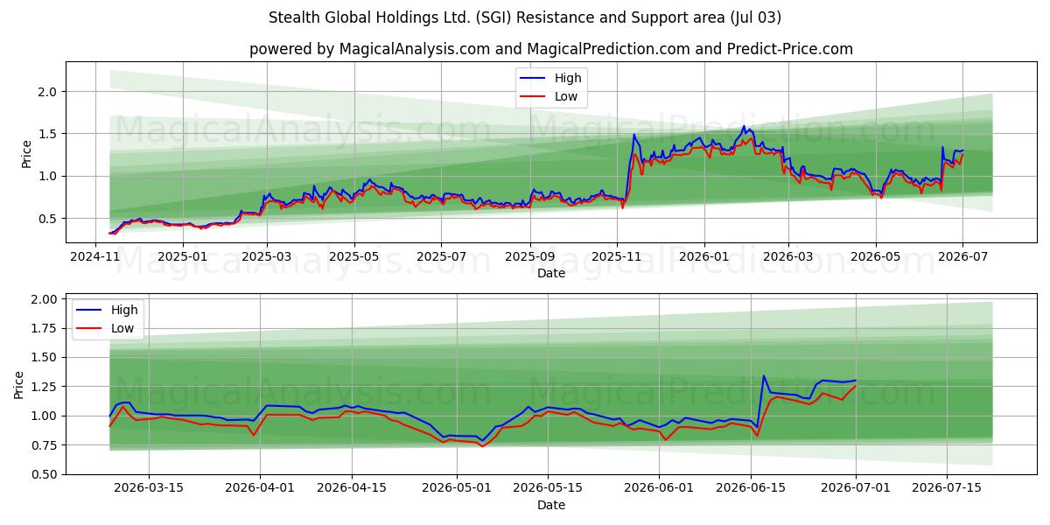
Task: Click the '2026-05' date tick label
Action: (875, 256)
